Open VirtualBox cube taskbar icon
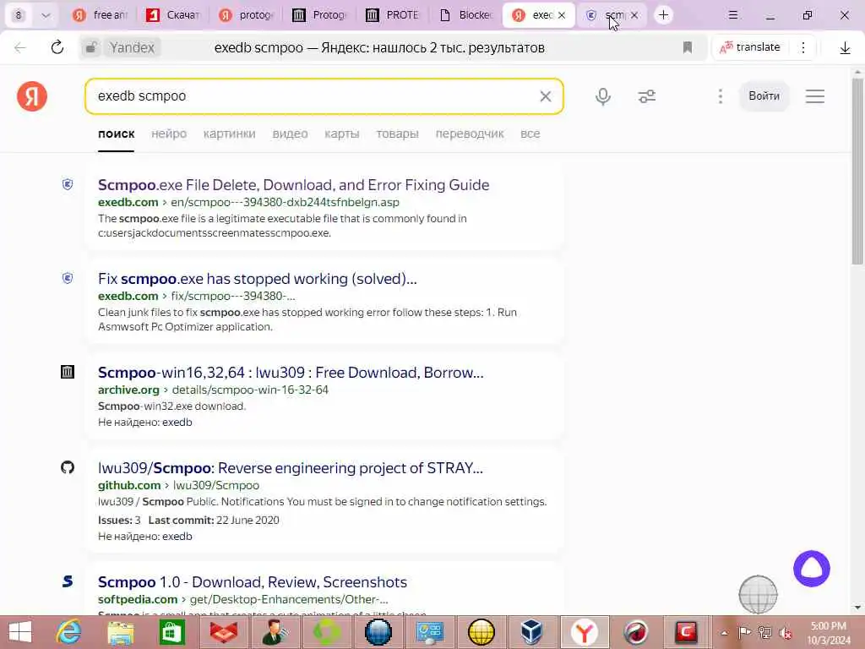865x649 pixels. pos(532,632)
